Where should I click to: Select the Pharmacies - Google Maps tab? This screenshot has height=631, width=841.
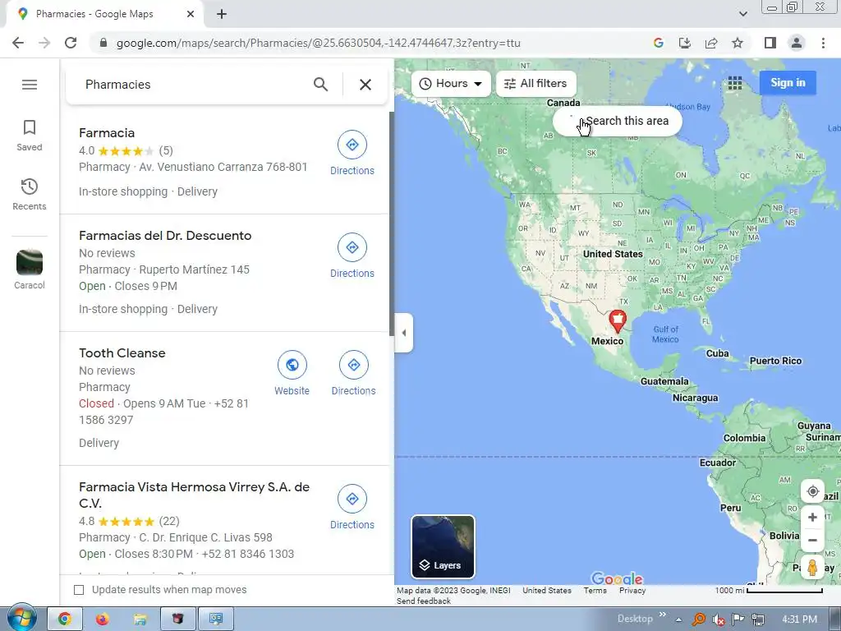(104, 15)
